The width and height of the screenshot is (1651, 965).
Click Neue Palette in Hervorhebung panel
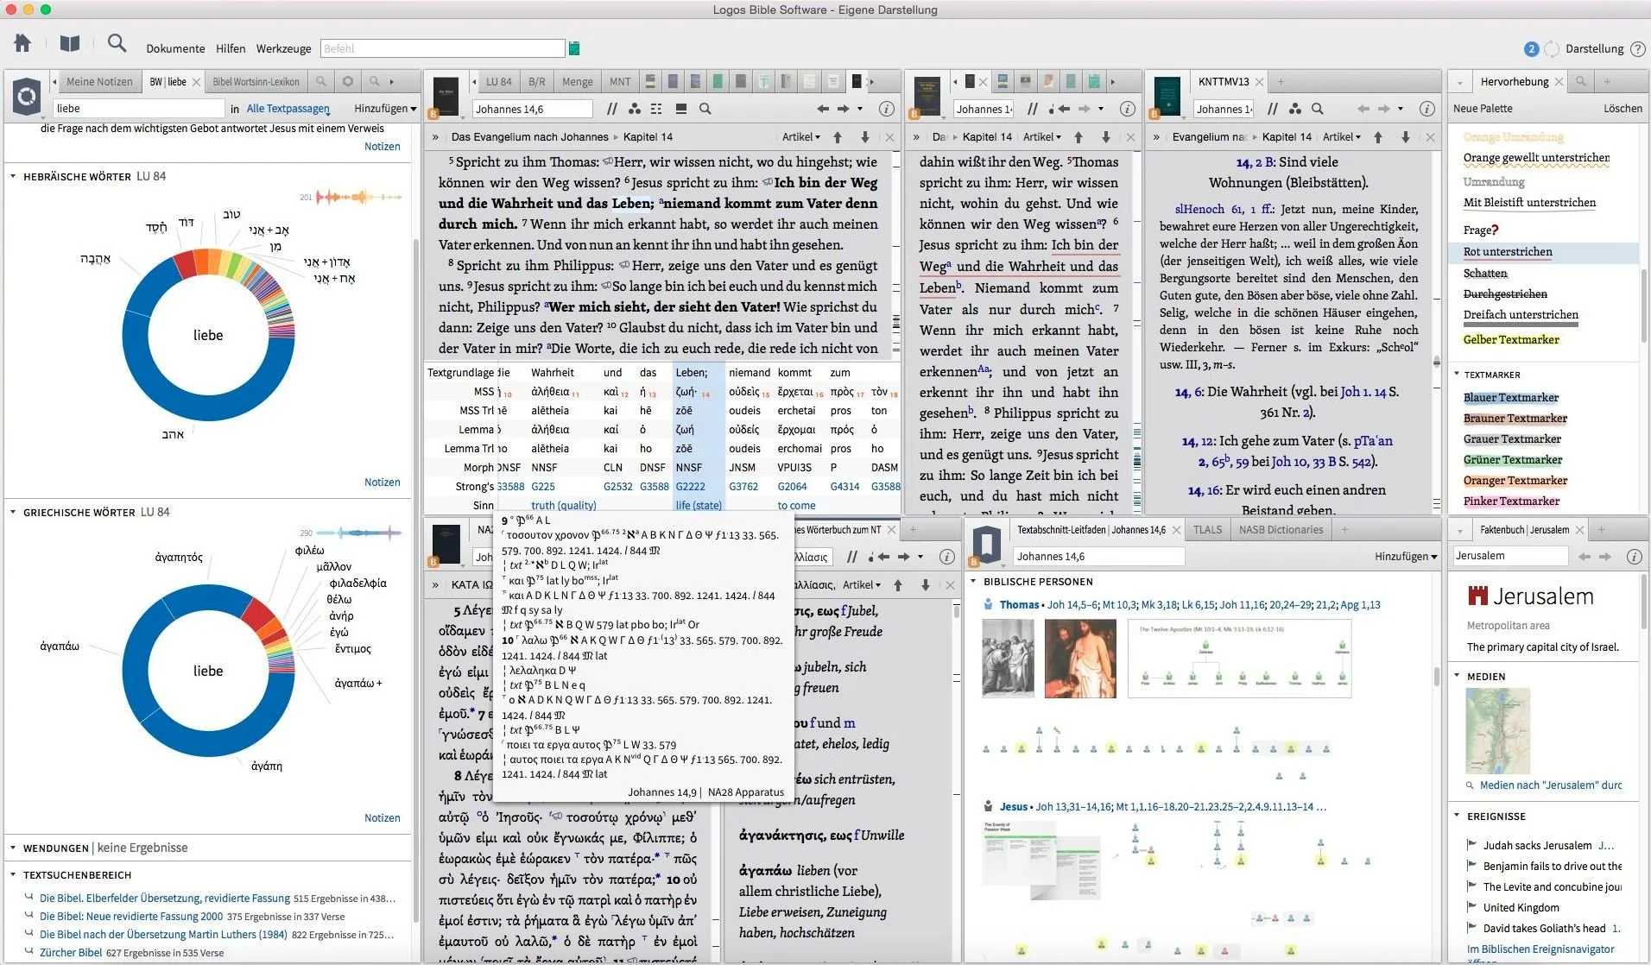(1483, 109)
